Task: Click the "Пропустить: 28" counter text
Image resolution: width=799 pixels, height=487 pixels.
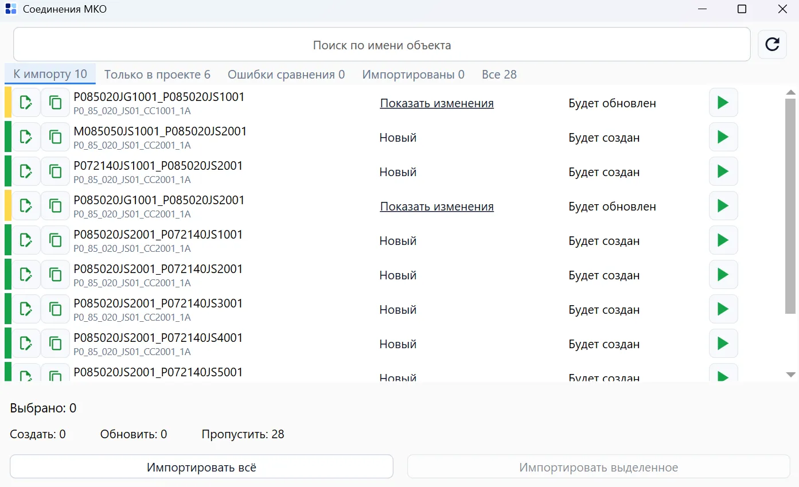Action: click(243, 434)
